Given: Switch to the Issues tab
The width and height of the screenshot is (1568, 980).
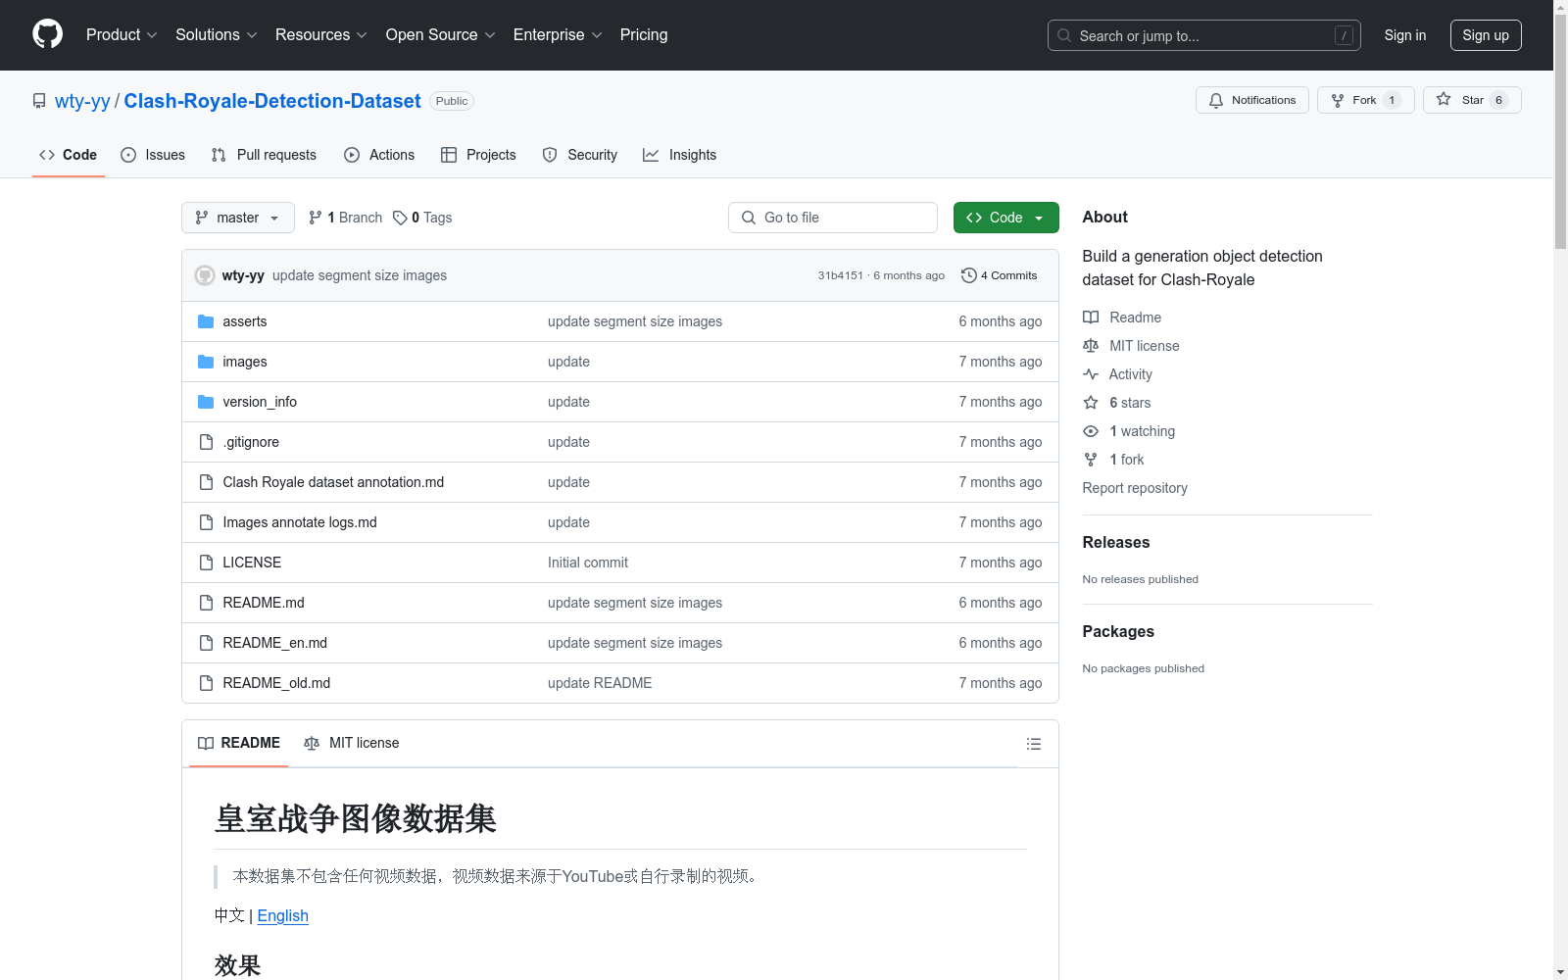Looking at the screenshot, I should (153, 155).
